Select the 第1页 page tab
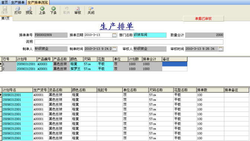Image resolution: width=250 pixels, height=141 pixels. click(6, 18)
